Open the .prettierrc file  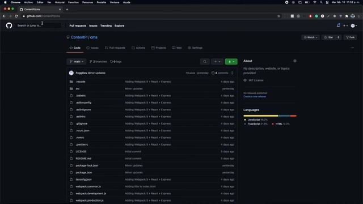(82, 144)
